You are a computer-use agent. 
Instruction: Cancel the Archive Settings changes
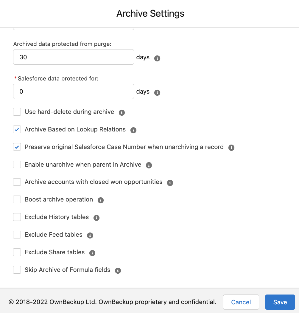[x=241, y=302]
